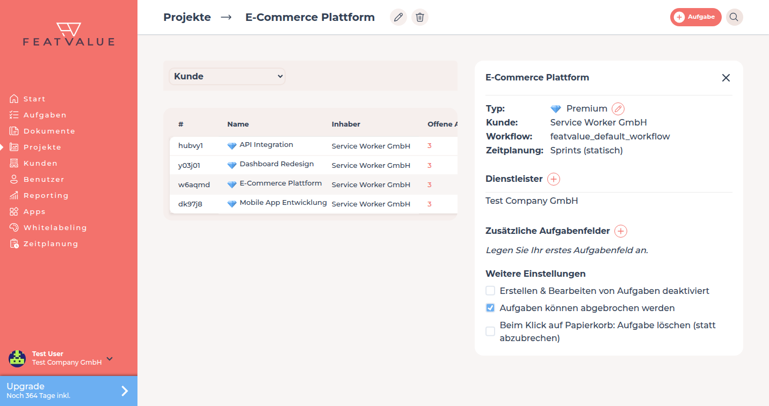Click Service Worker GmbH in Dashboard Redesign row
The image size is (769, 406).
click(x=371, y=165)
